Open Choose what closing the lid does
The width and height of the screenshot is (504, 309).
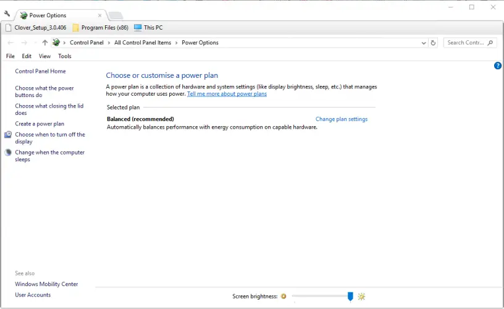click(49, 109)
